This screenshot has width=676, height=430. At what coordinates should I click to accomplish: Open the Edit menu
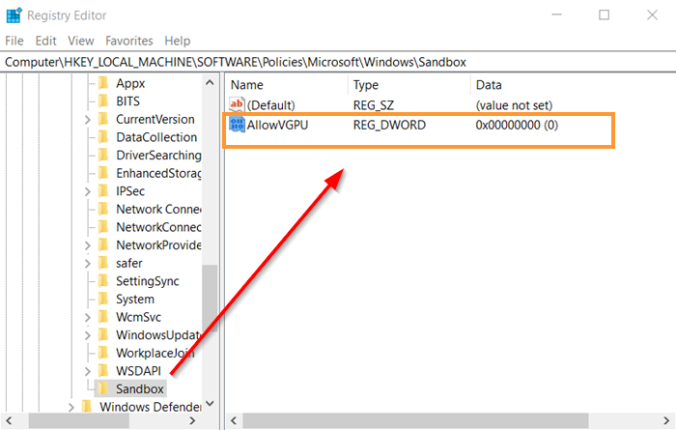45,41
